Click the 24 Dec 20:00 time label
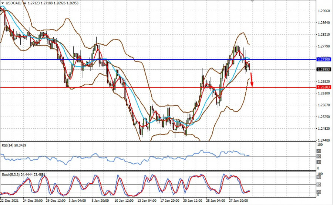333x205 pixels. (33, 201)
